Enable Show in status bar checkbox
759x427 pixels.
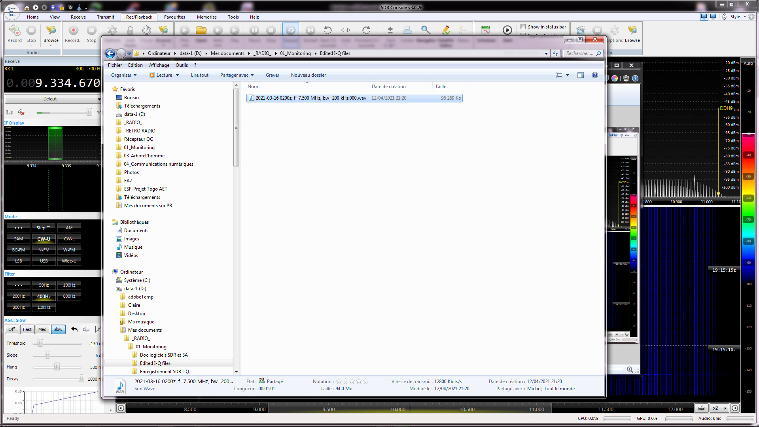pos(523,27)
